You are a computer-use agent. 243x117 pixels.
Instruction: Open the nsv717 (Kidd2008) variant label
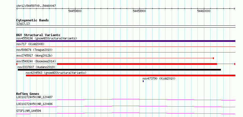tap(30, 44)
